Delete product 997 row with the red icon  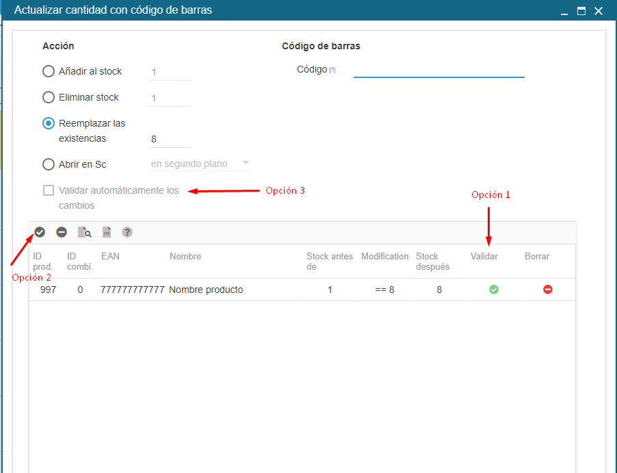[547, 290]
